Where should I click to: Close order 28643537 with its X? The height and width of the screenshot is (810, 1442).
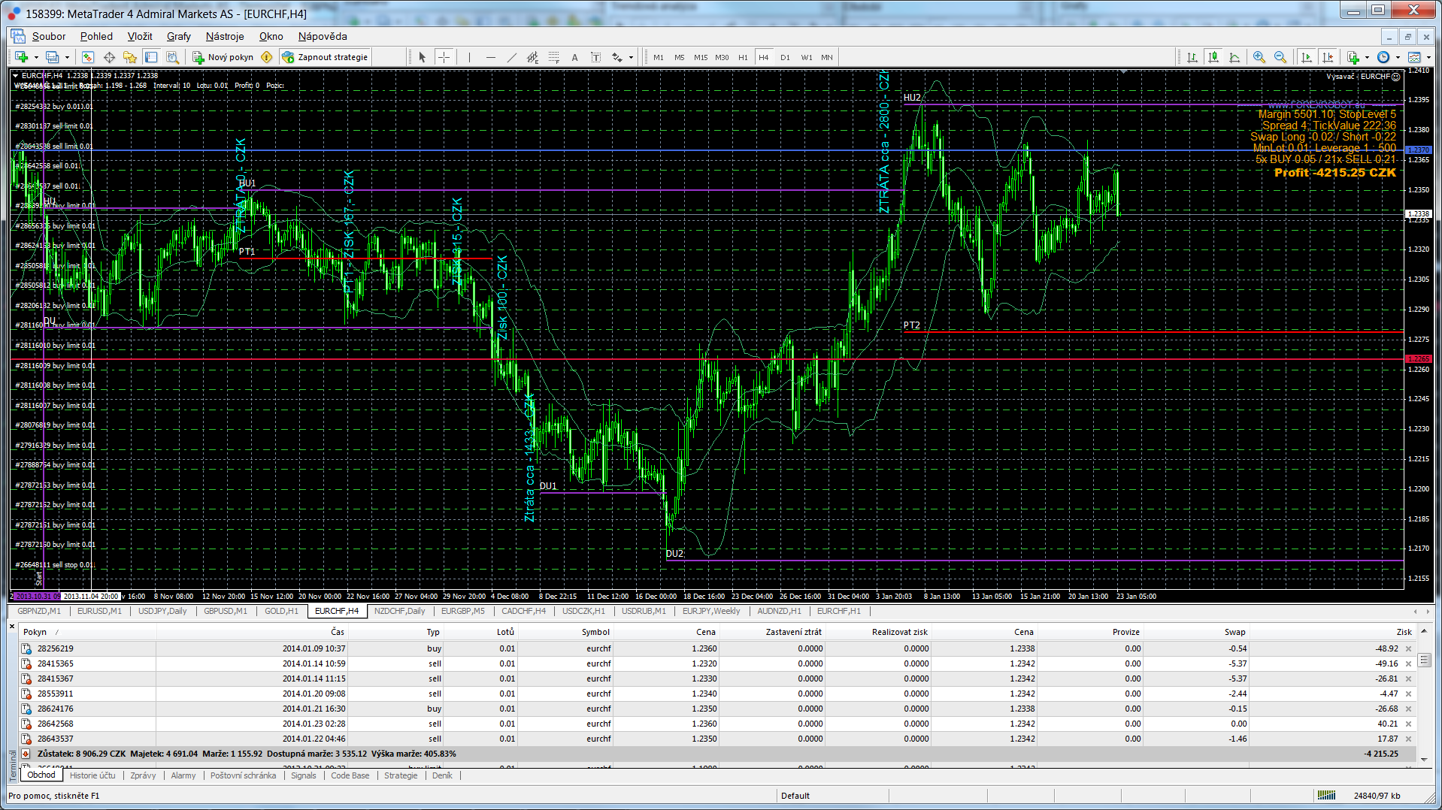click(1409, 739)
